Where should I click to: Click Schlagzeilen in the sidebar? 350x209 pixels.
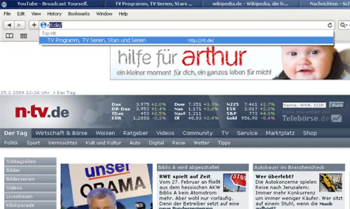(x=30, y=162)
